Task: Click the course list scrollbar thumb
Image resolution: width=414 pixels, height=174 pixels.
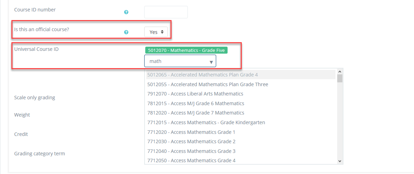Action: click(340, 79)
